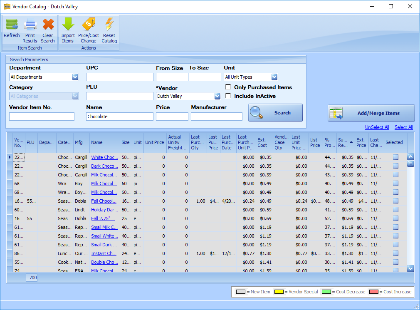
Task: Expand the Vendor dropdown showing Dutch Valley
Action: coord(217,96)
